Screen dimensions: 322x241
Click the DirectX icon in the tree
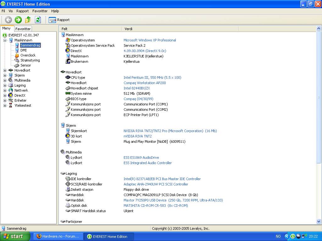11,95
